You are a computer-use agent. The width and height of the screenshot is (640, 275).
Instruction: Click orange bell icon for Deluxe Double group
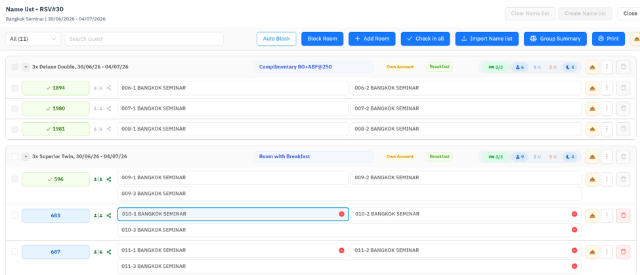[592, 67]
